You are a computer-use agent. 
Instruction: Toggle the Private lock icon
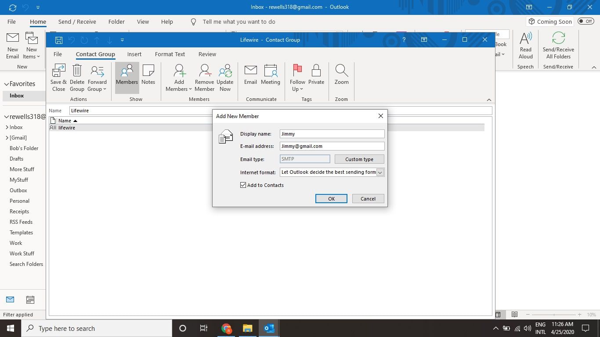pos(316,71)
